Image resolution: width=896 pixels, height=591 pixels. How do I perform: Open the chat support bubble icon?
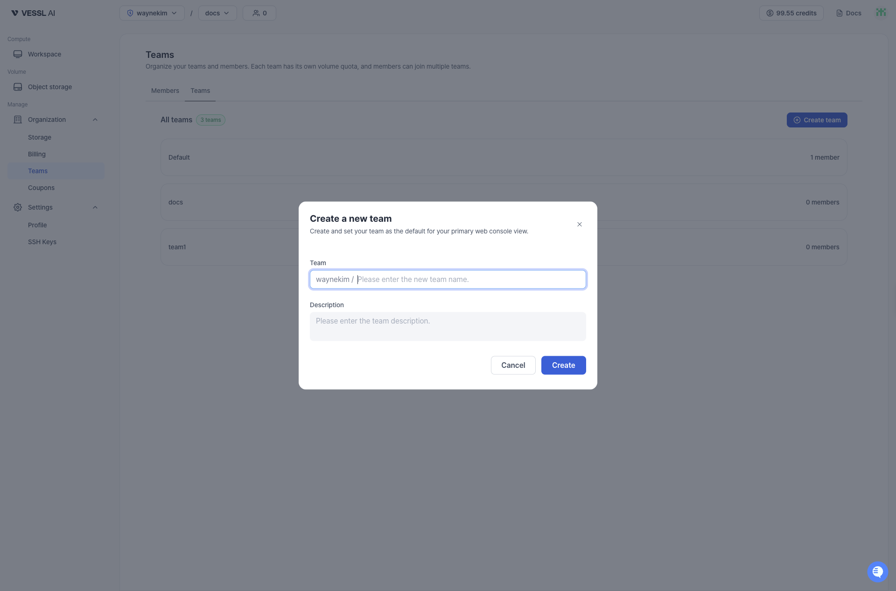pyautogui.click(x=877, y=571)
